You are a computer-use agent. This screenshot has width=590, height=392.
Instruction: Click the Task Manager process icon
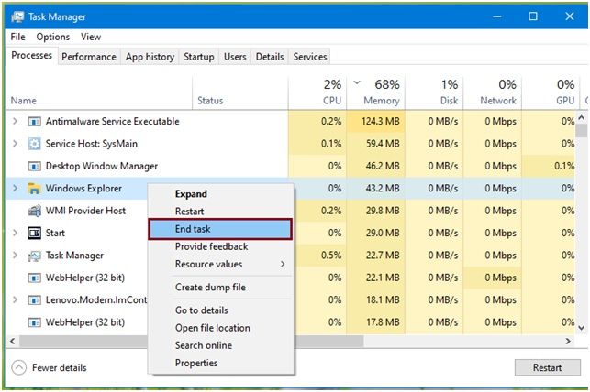[35, 256]
